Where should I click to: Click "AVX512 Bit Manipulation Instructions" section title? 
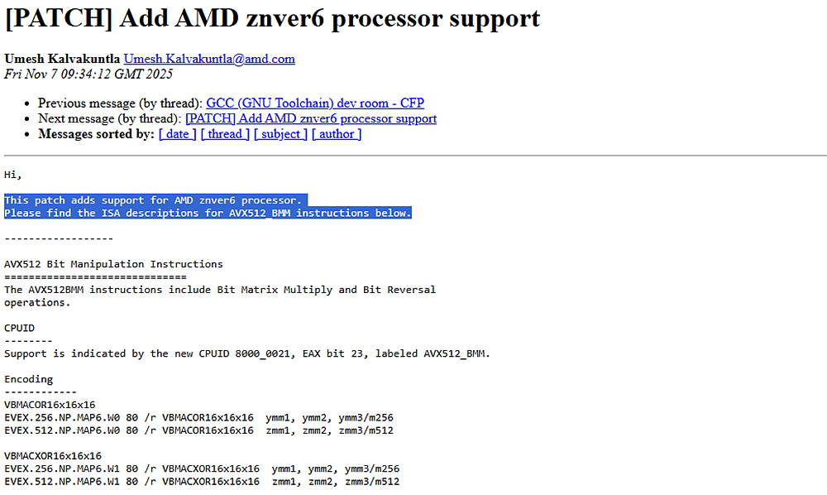[113, 264]
